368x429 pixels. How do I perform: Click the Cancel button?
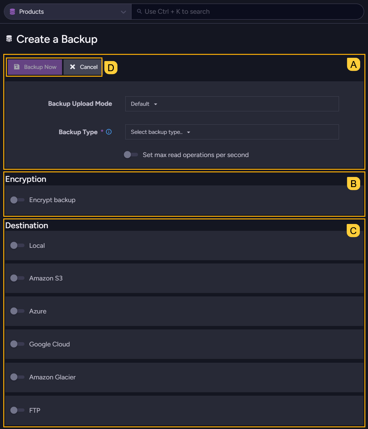click(83, 67)
